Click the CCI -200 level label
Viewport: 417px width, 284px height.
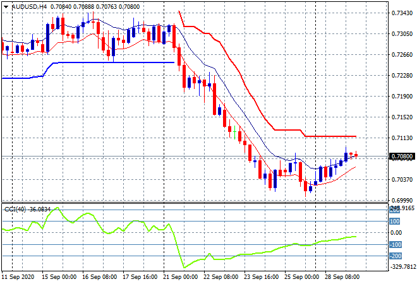pos(395,256)
